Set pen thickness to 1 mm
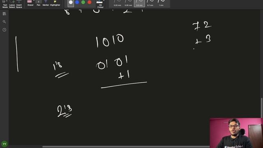 161,3
